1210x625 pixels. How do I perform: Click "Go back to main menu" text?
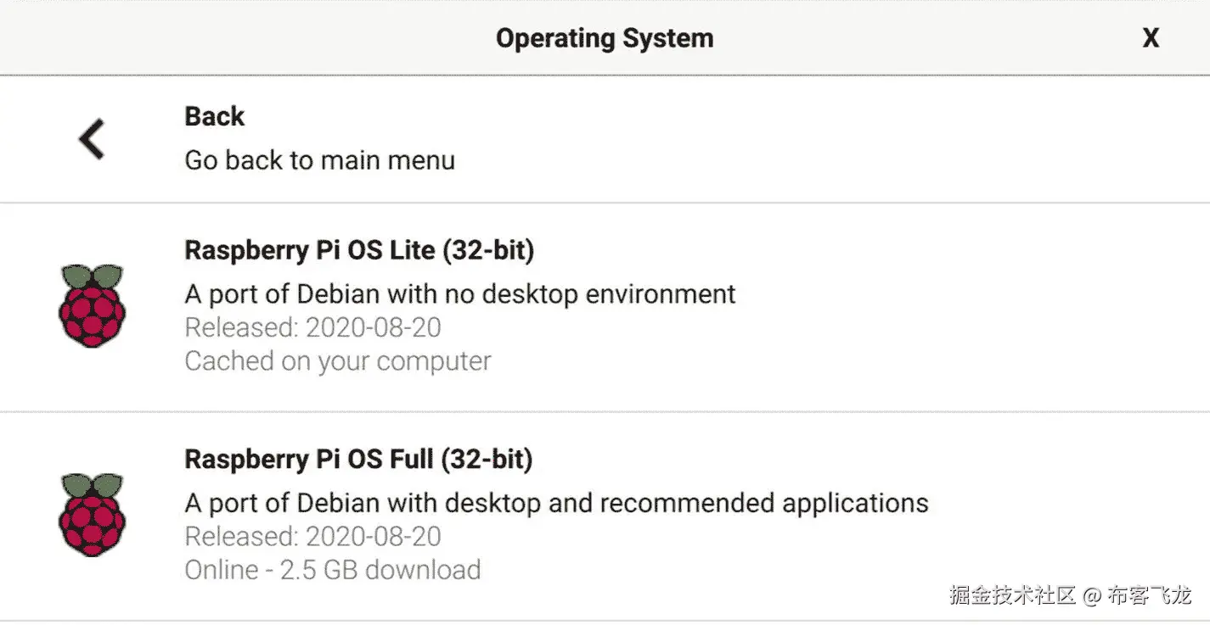[x=319, y=160]
